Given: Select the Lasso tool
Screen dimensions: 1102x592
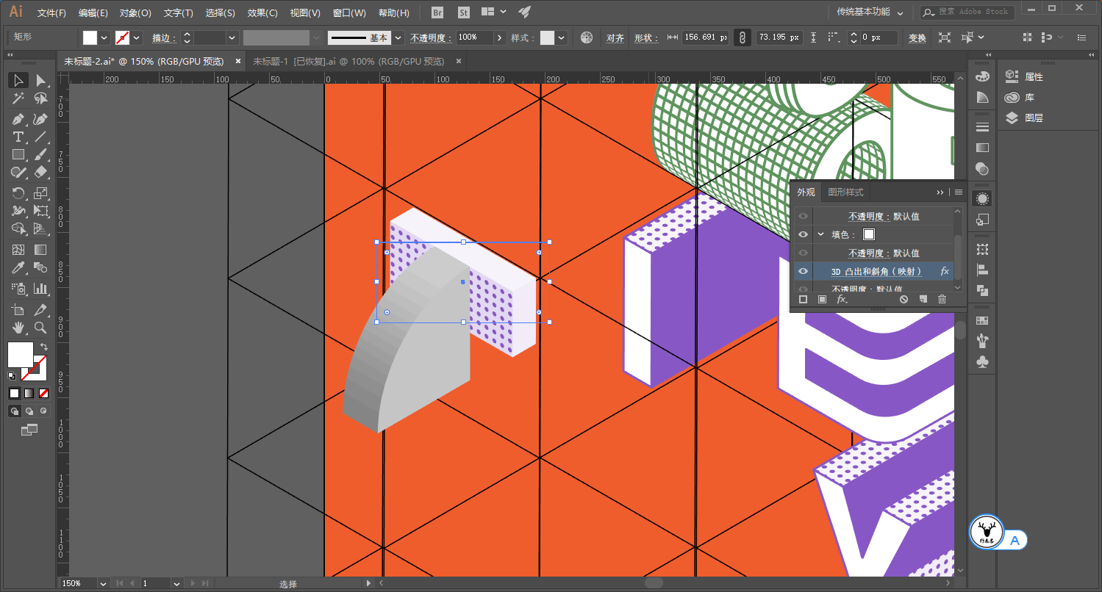Looking at the screenshot, I should click(40, 99).
